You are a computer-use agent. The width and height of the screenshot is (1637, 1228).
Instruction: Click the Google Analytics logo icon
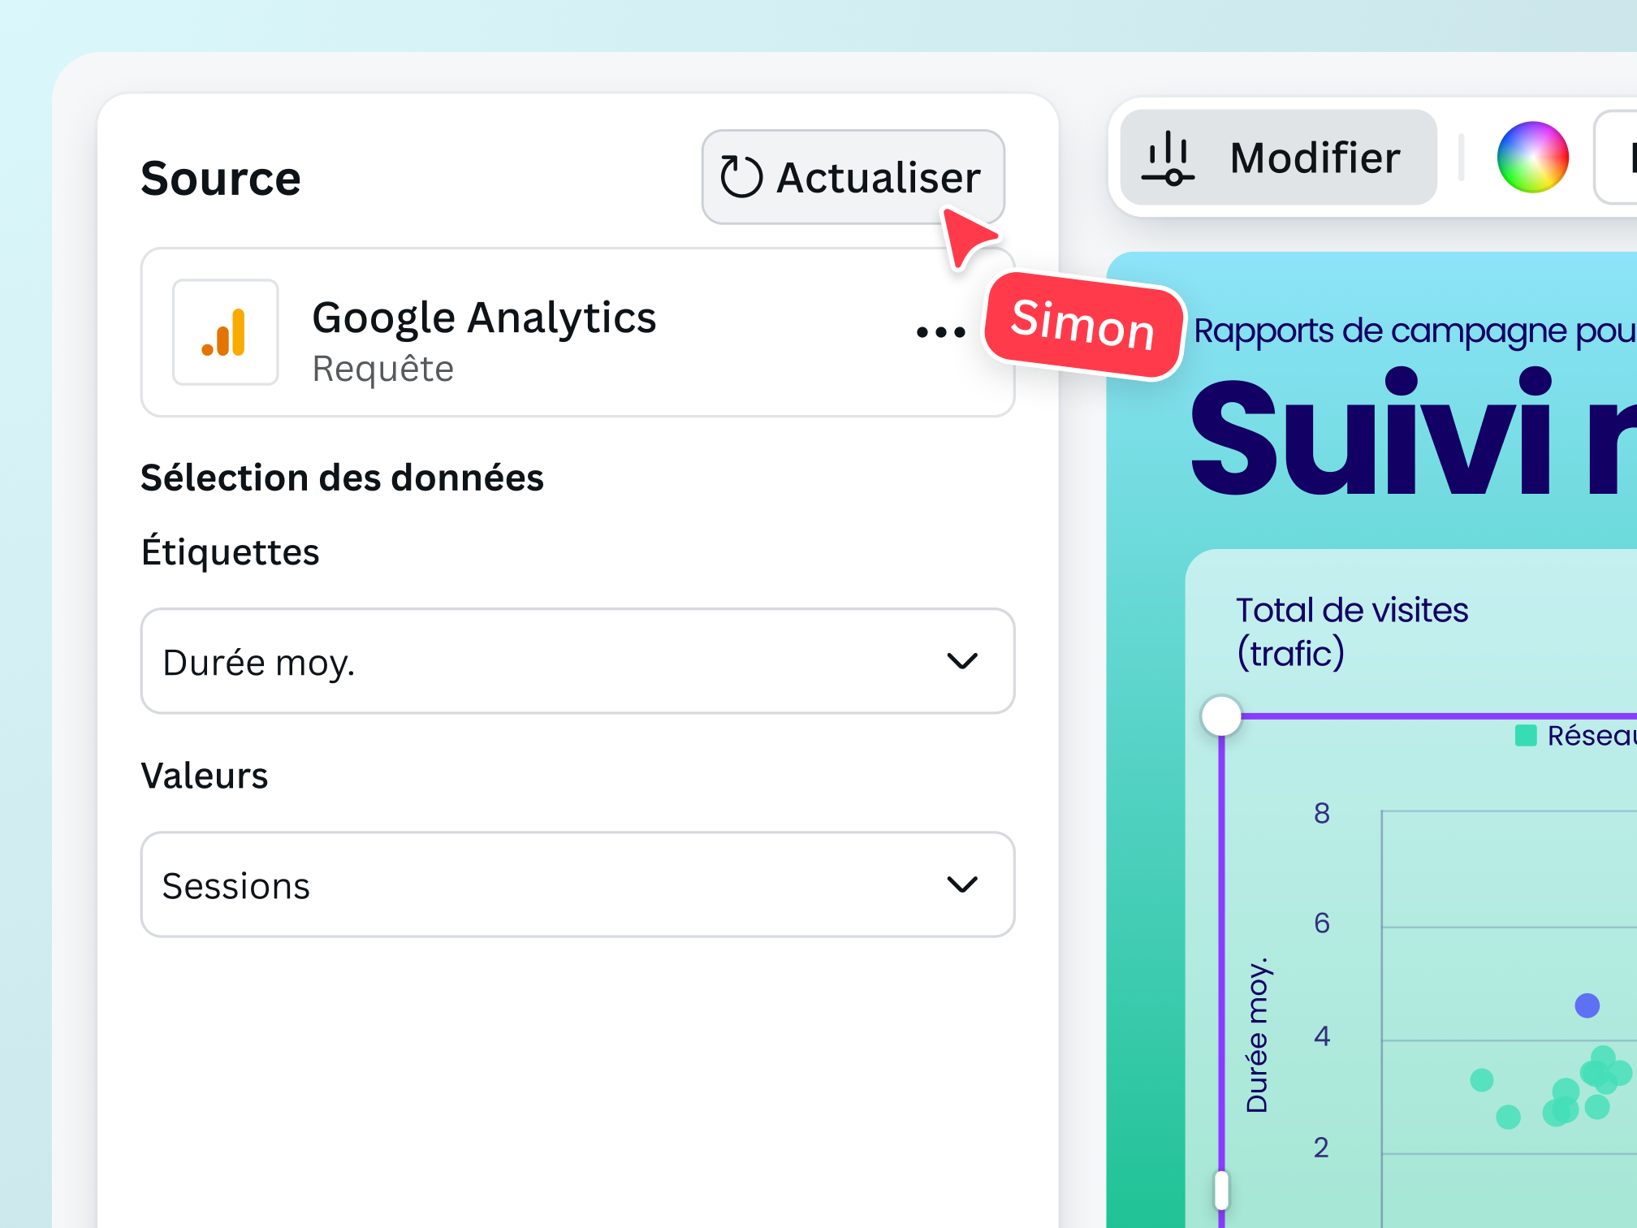225,332
